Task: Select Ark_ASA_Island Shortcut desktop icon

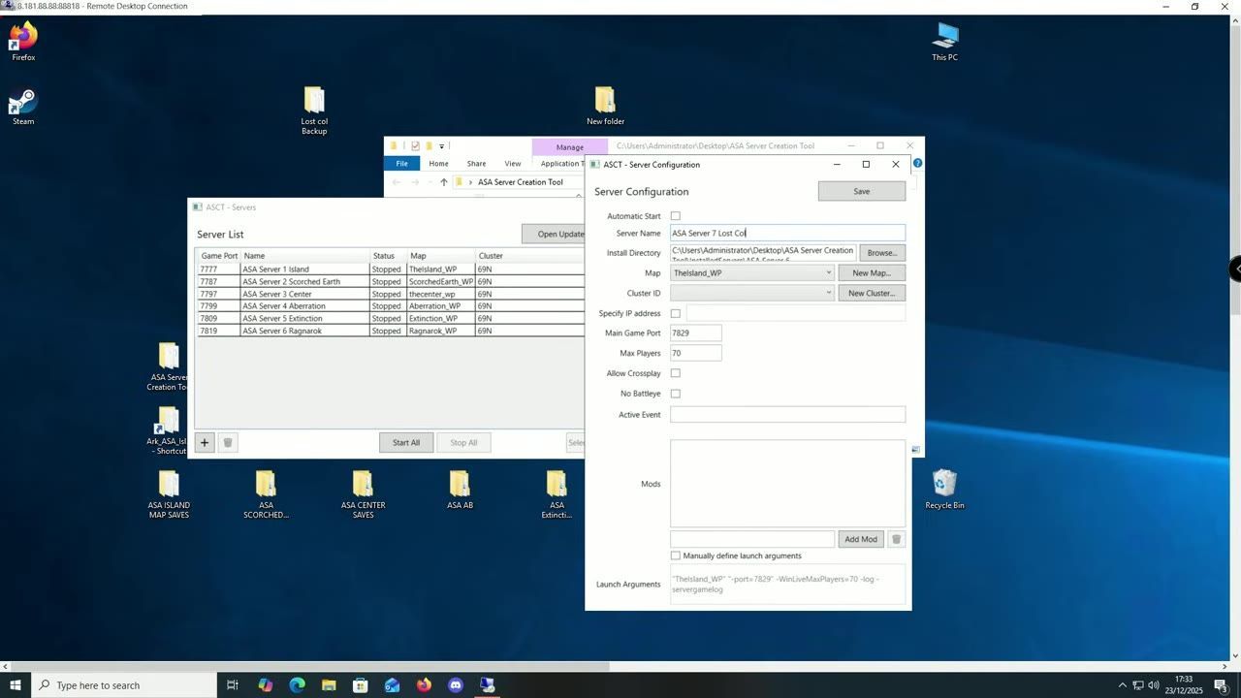Action: [x=167, y=431]
